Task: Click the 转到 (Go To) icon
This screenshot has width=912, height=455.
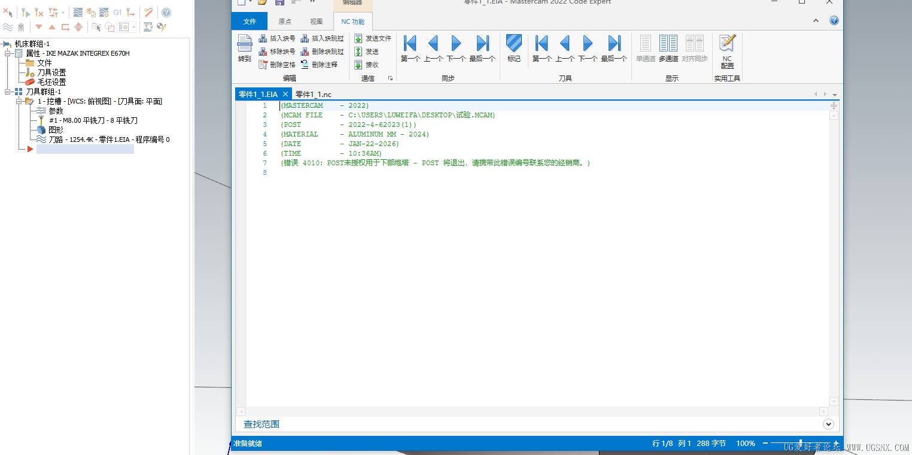Action: tap(244, 49)
